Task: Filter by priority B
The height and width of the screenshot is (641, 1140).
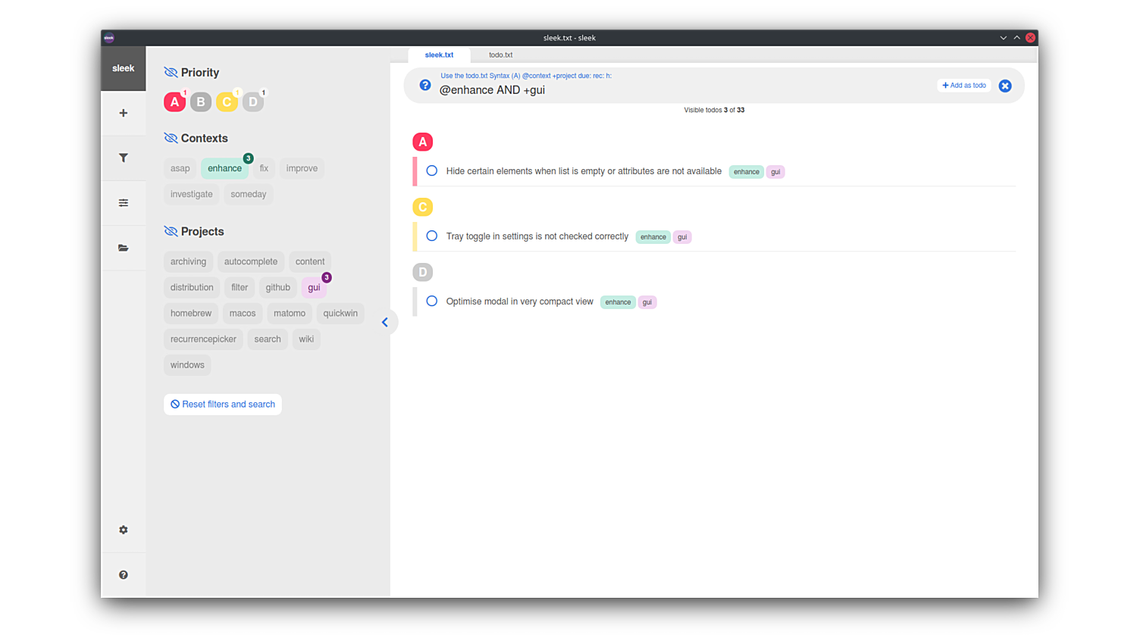Action: pyautogui.click(x=201, y=102)
